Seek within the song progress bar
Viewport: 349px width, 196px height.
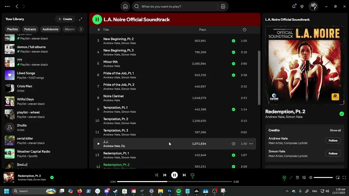tap(174, 182)
